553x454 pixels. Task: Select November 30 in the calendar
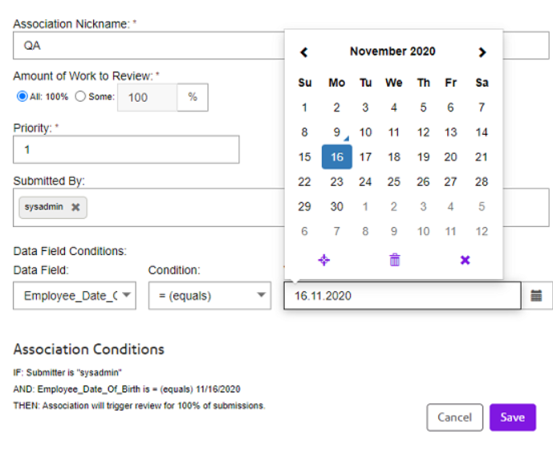pyautogui.click(x=337, y=207)
